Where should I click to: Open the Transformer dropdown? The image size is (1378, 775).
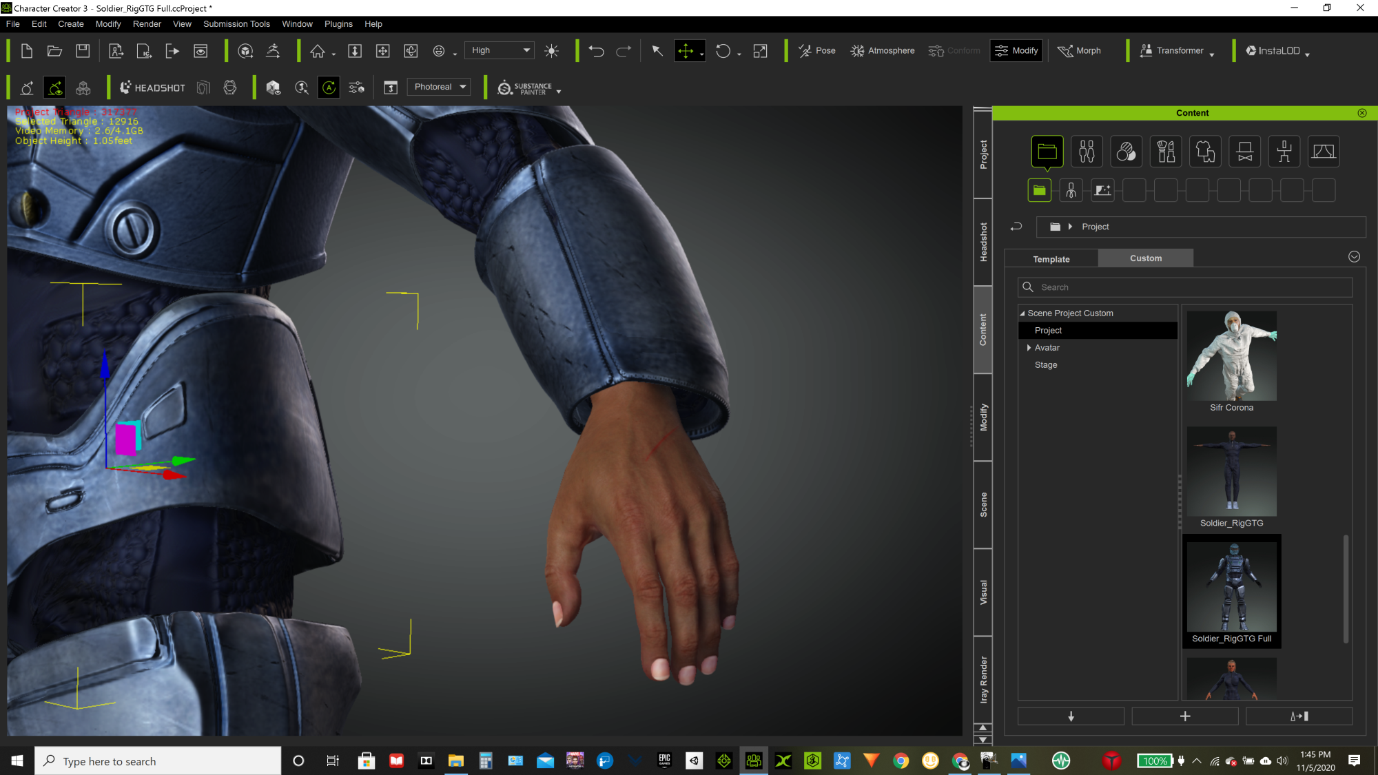[x=1177, y=51]
